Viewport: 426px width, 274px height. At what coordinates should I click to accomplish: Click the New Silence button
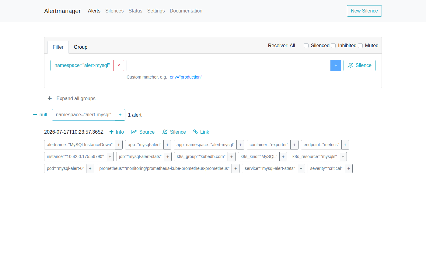(x=364, y=11)
